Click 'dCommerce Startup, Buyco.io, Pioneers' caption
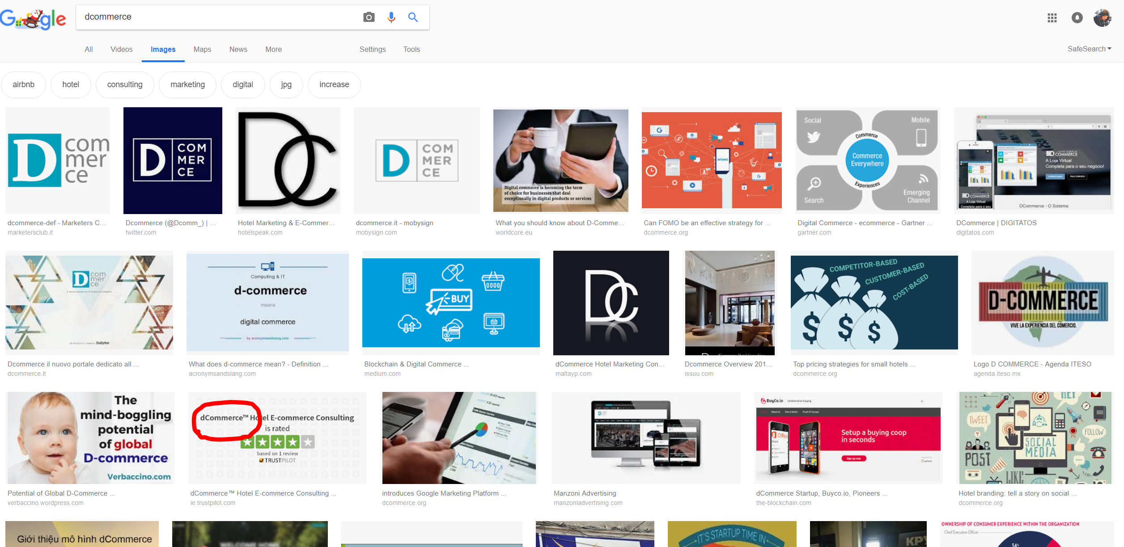The width and height of the screenshot is (1124, 547). [x=822, y=493]
